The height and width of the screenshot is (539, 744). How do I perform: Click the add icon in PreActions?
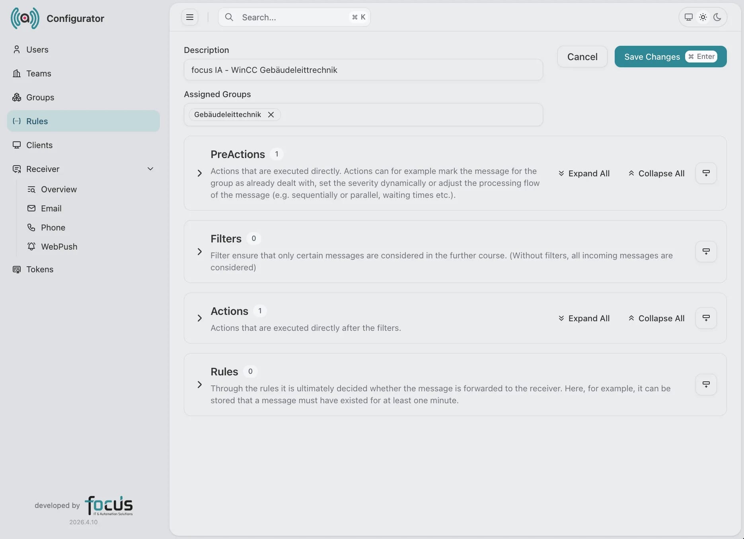pyautogui.click(x=706, y=173)
